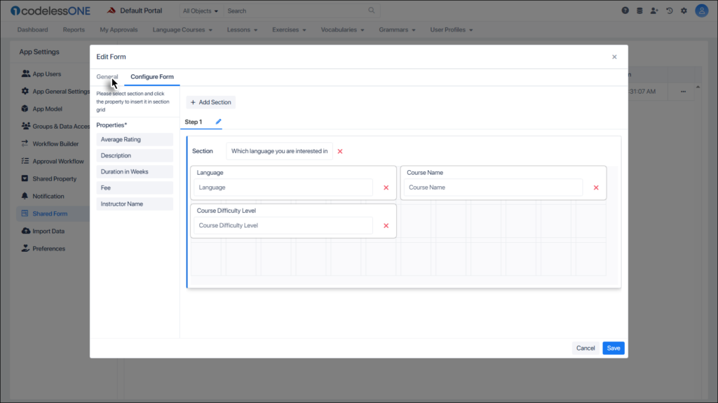Click the search magnifier icon
Screen dimensions: 718x403
point(372,10)
